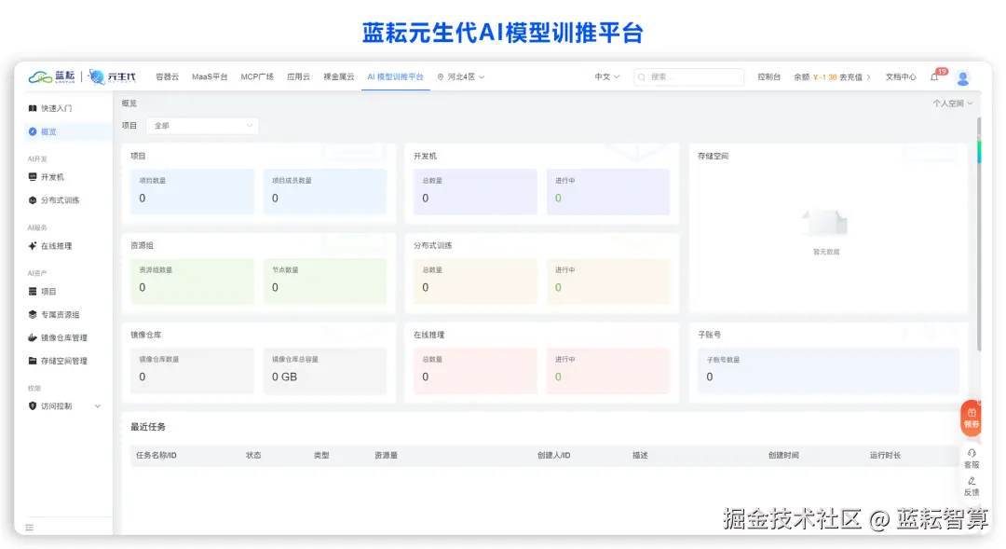
Task: Click 去充值 recharge link
Action: (850, 77)
